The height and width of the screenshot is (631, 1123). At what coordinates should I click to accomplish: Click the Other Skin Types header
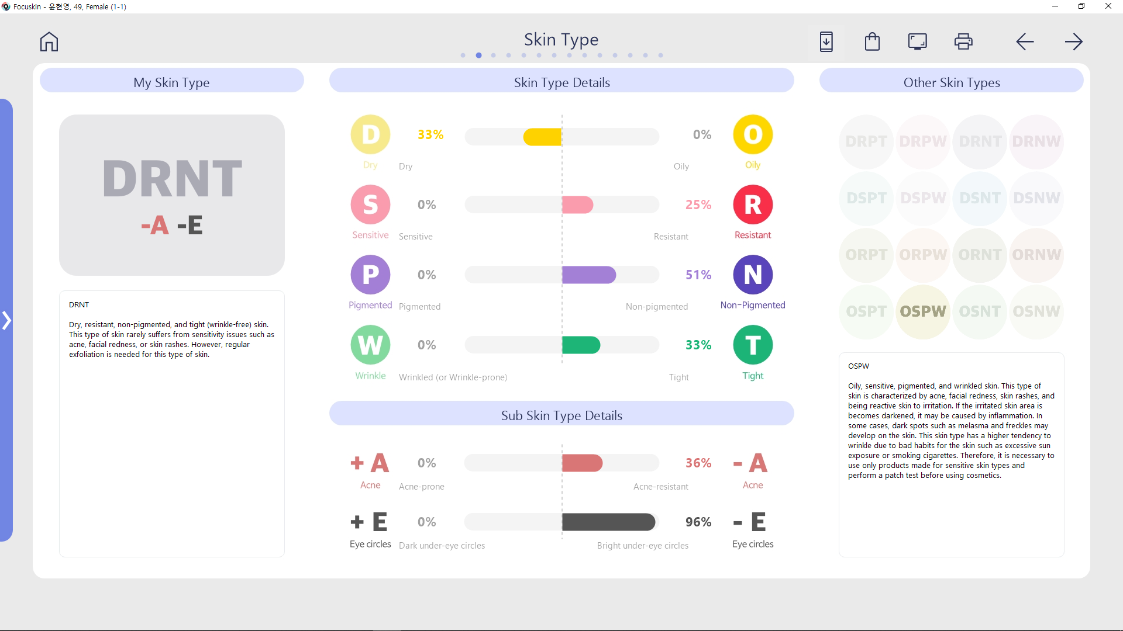[x=952, y=82]
